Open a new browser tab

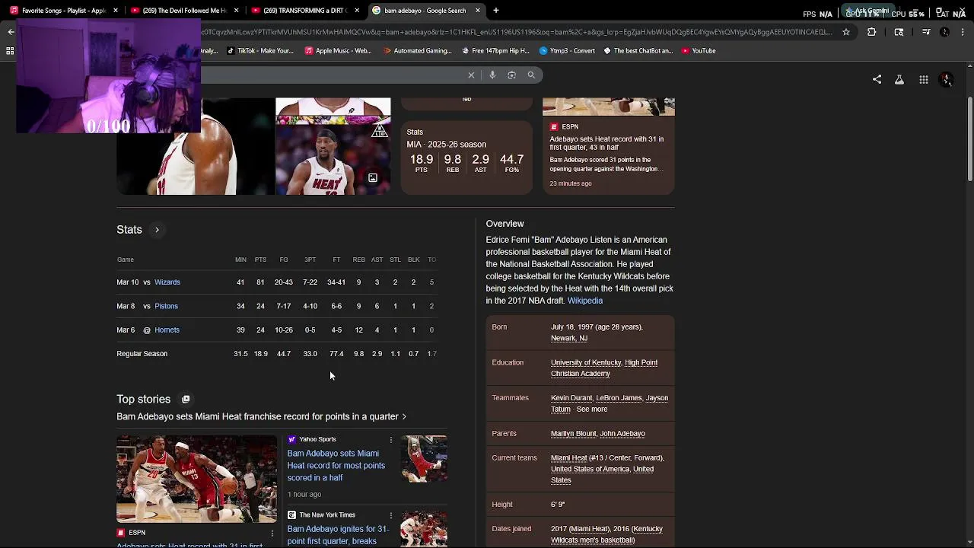[x=496, y=11]
